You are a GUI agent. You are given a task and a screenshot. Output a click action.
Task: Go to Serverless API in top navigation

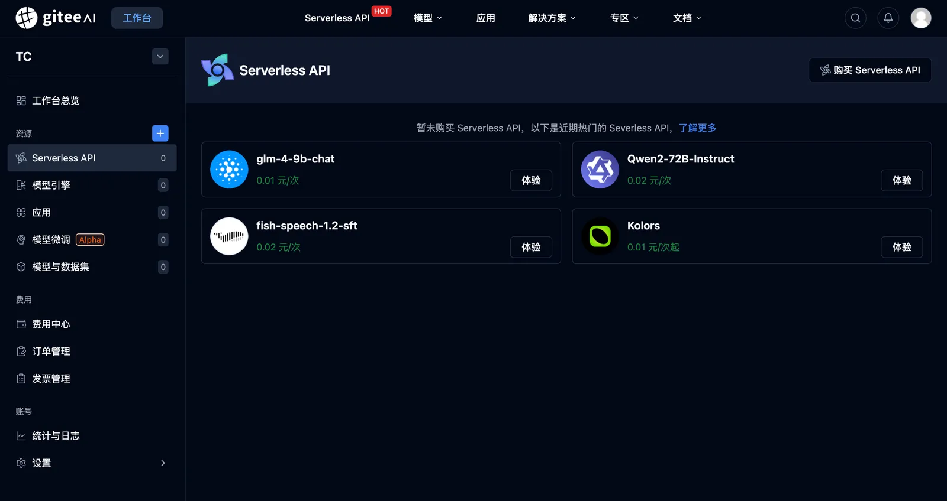tap(337, 18)
